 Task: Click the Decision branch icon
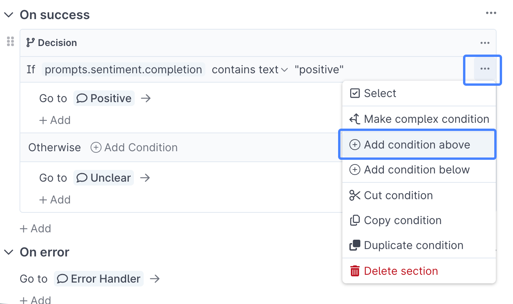30,42
